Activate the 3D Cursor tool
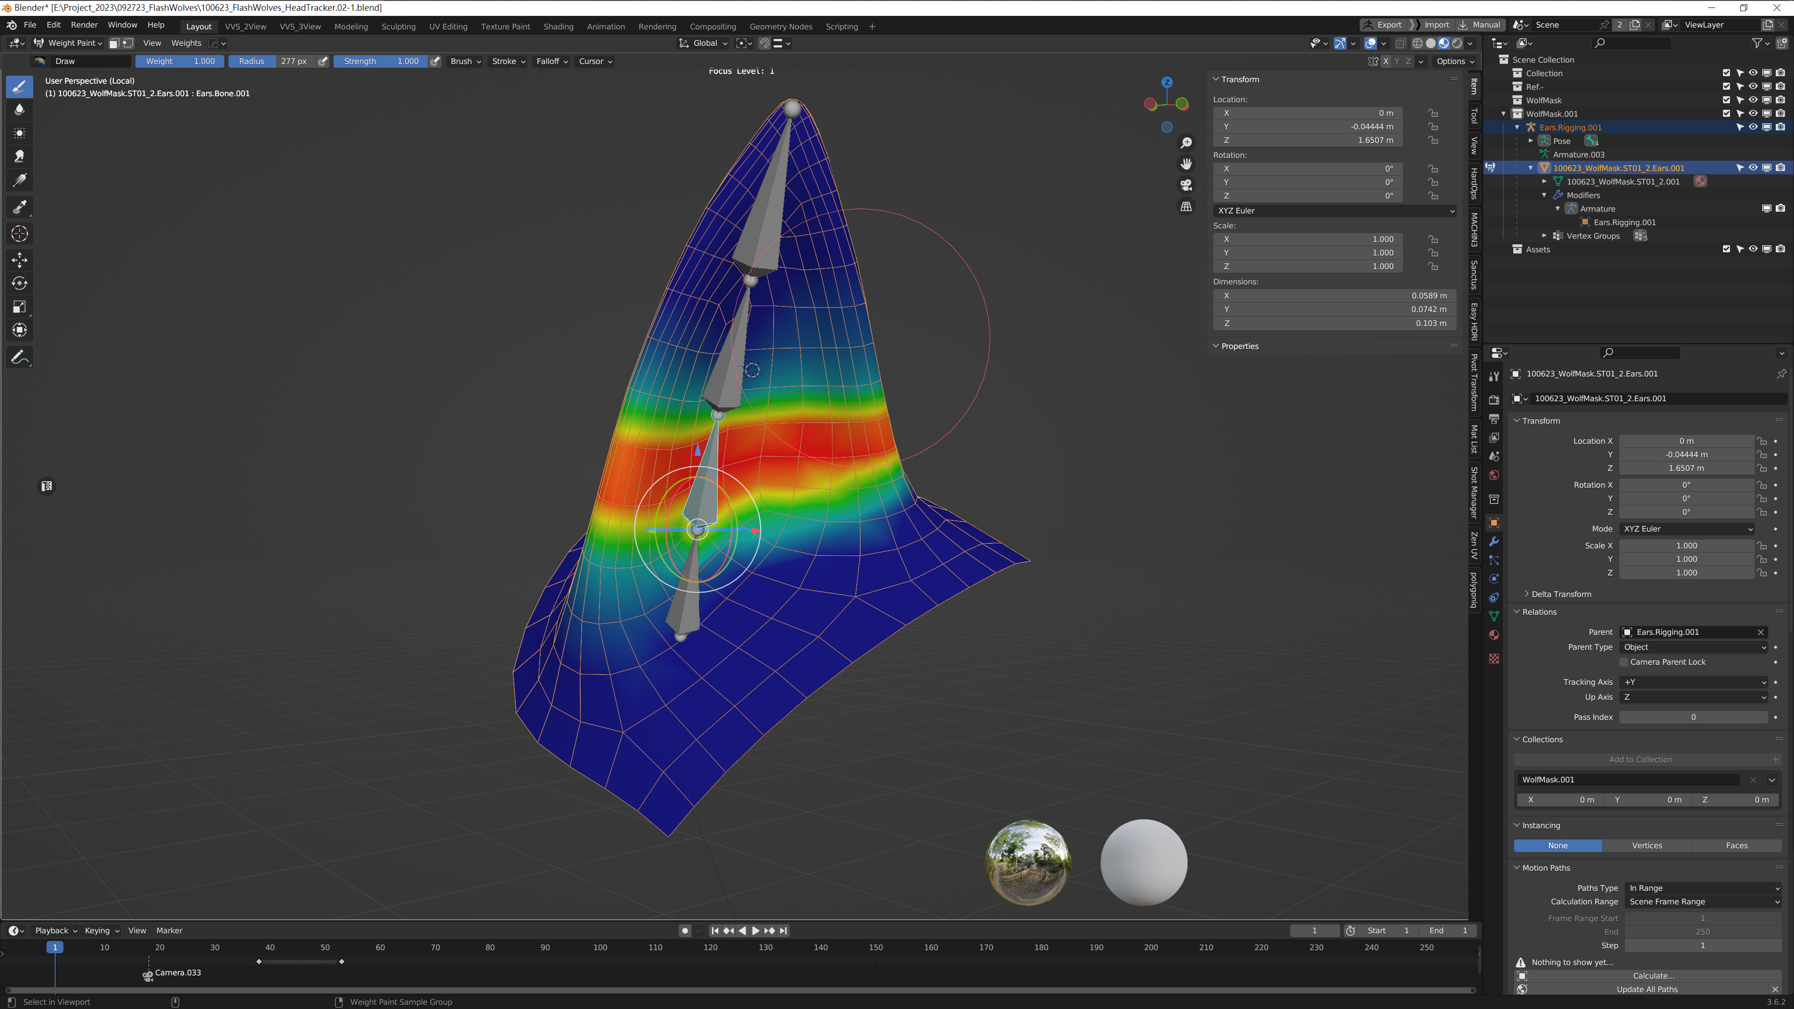 pyautogui.click(x=20, y=234)
